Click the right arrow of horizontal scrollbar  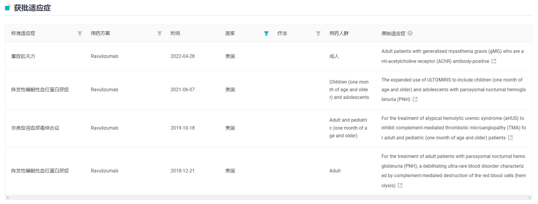click(530, 198)
